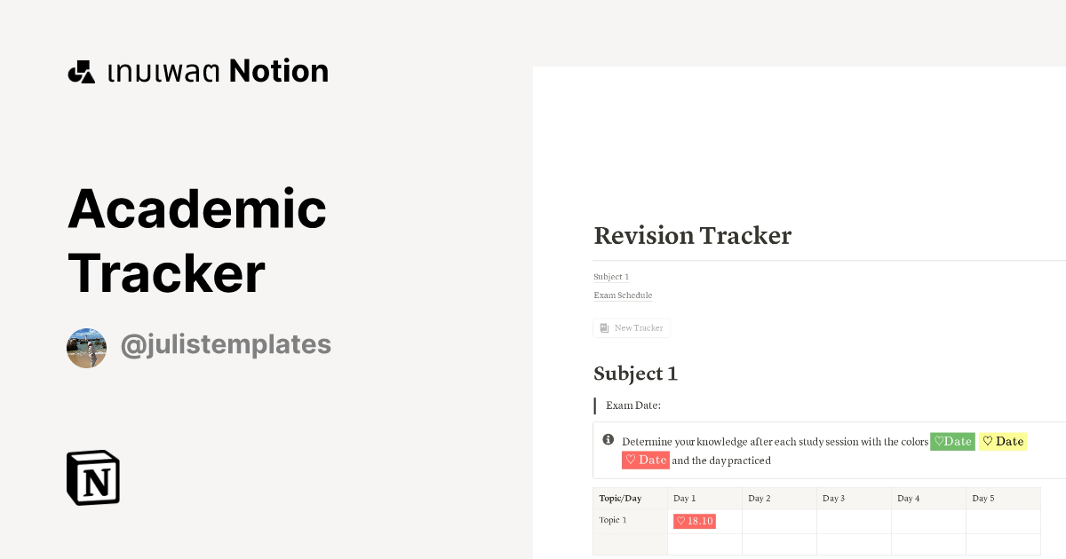Select the yellow Date color swatch
The height and width of the screenshot is (559, 1066).
click(x=1003, y=441)
